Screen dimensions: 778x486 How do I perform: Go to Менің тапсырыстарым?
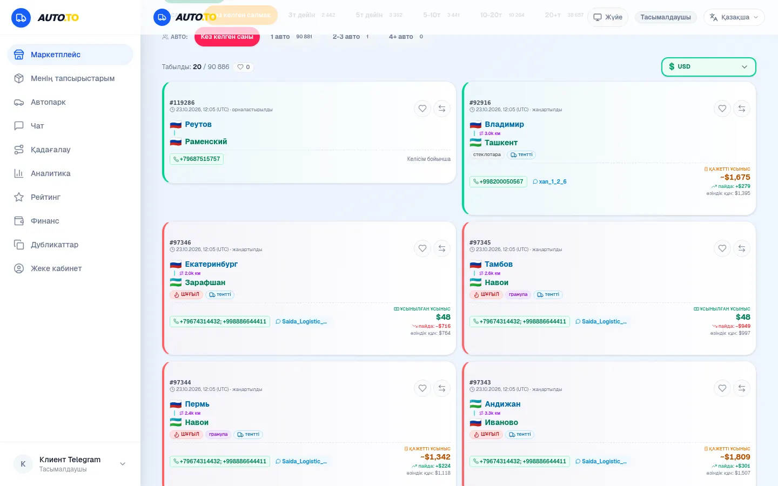coord(70,78)
